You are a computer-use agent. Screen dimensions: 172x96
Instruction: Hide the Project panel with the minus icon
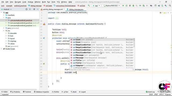coord(38,9)
